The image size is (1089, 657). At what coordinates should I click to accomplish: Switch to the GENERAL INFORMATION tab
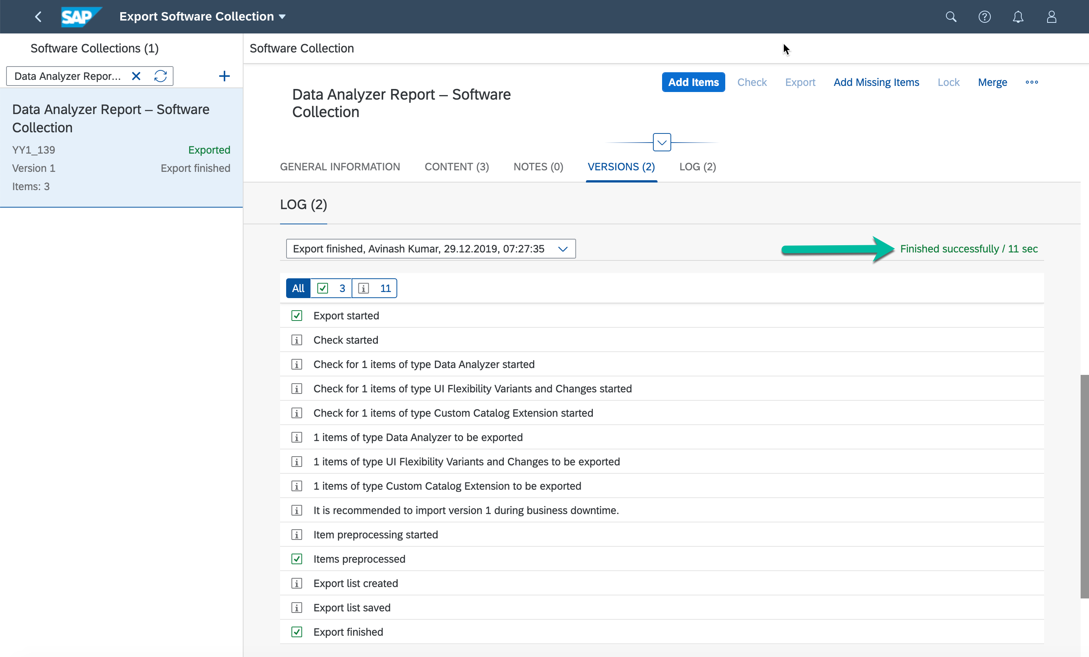(x=340, y=167)
